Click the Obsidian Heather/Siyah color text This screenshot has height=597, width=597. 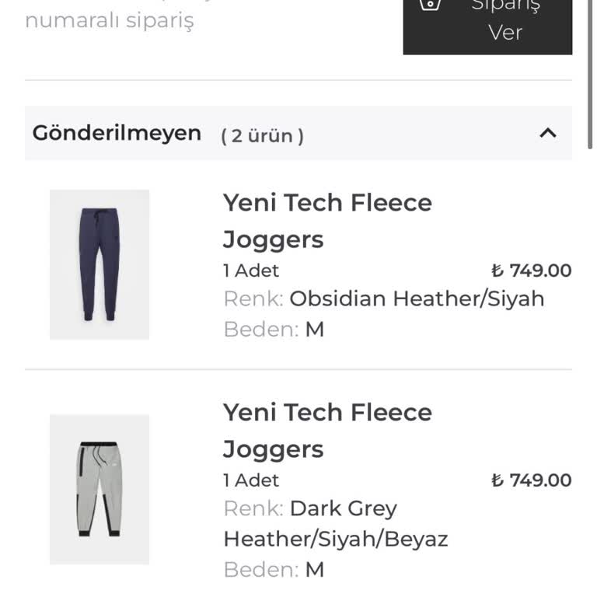[x=417, y=298]
